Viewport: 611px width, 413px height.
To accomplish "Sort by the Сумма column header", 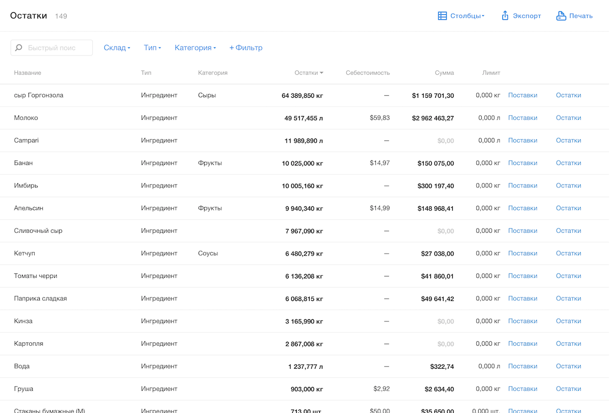I will (444, 73).
